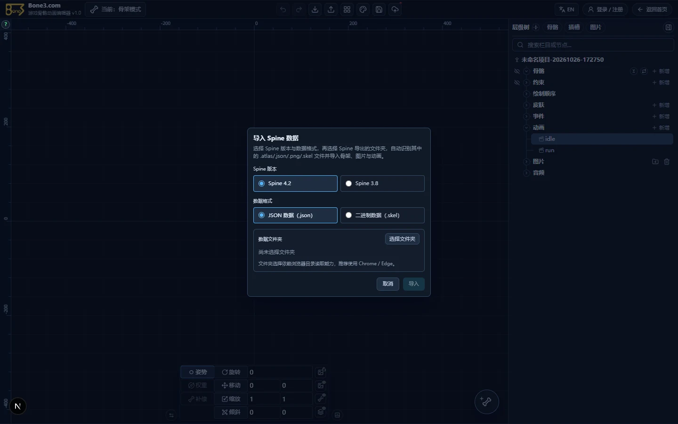Click the bone sparkle floating button

click(486, 402)
